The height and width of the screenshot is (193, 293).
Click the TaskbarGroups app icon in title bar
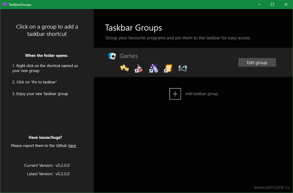tap(5, 4)
